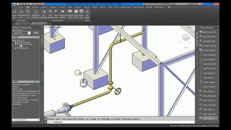Click the PCF Export tool
Screen dimensions: 231x130
click(x=87, y=14)
